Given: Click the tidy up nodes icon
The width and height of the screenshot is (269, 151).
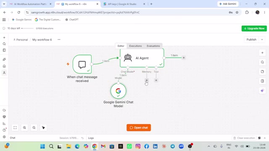Looking at the screenshot, I should [x=43, y=128].
